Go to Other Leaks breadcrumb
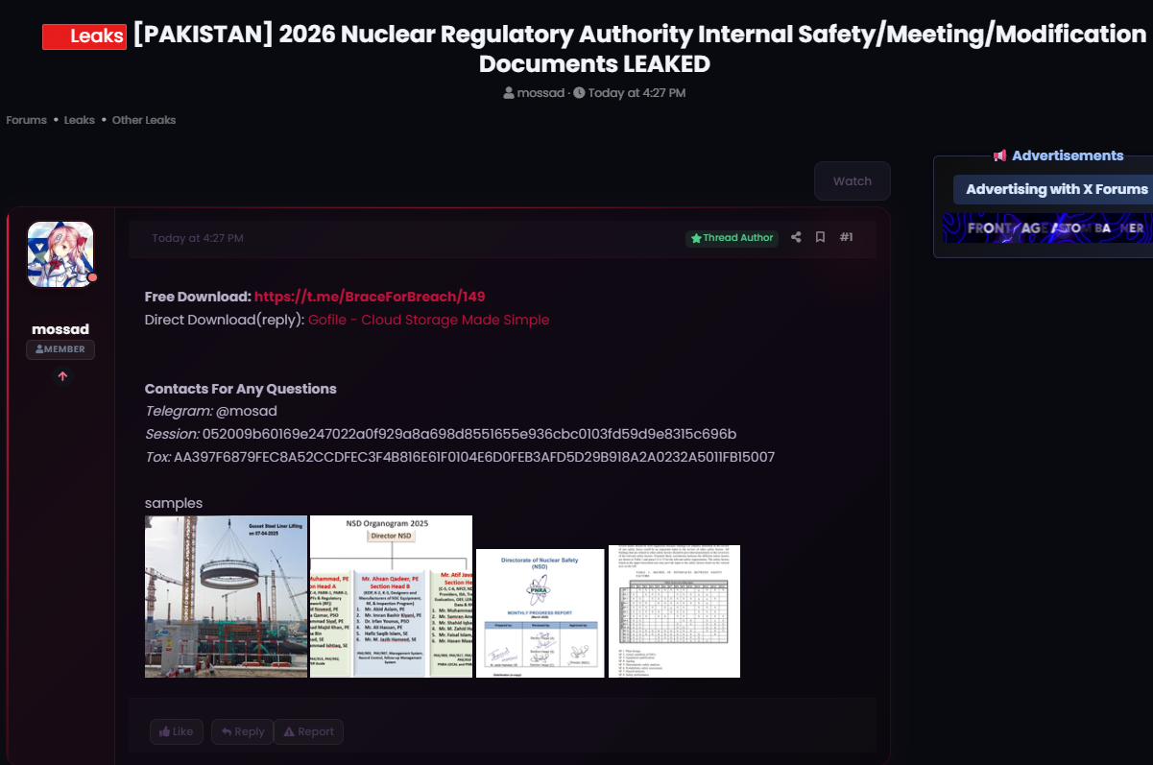Viewport: 1153px width, 765px height. (144, 120)
